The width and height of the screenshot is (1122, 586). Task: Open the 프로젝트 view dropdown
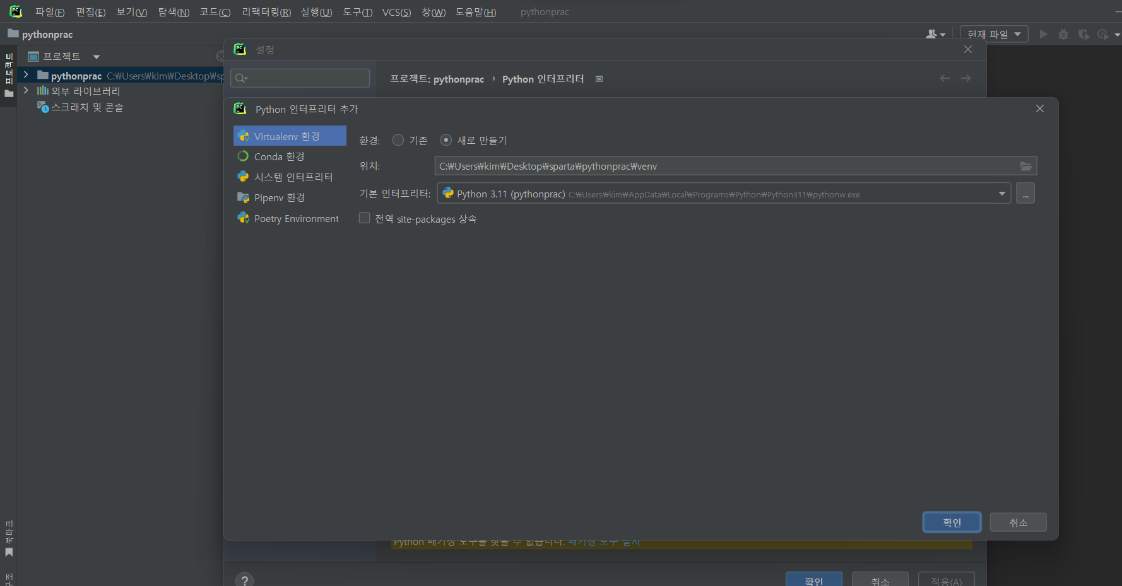(97, 57)
